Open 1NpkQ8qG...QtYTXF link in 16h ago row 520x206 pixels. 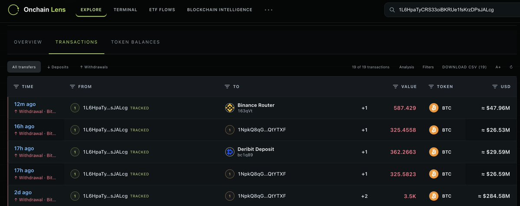click(x=262, y=130)
